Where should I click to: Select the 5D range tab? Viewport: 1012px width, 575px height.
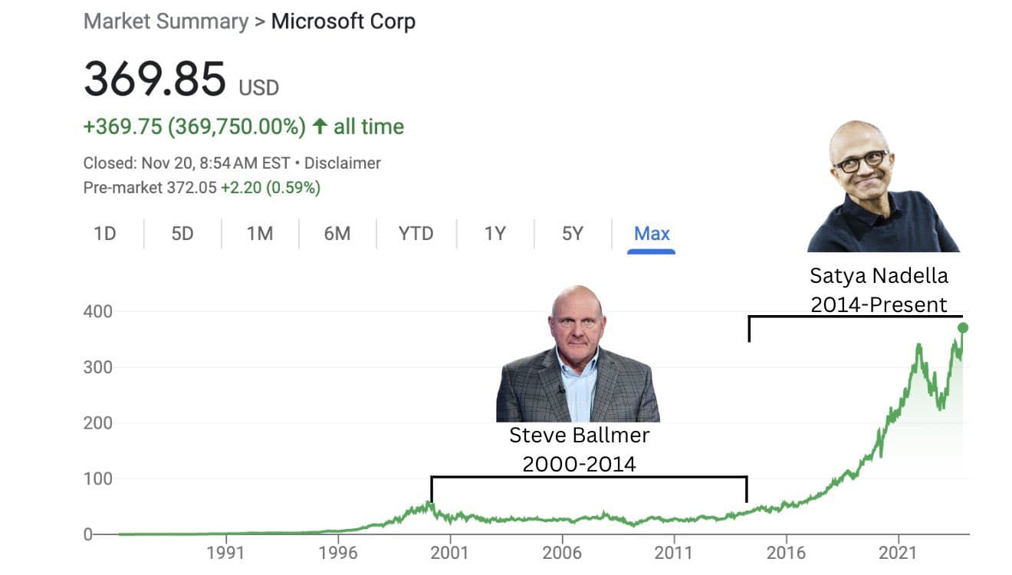(x=182, y=234)
